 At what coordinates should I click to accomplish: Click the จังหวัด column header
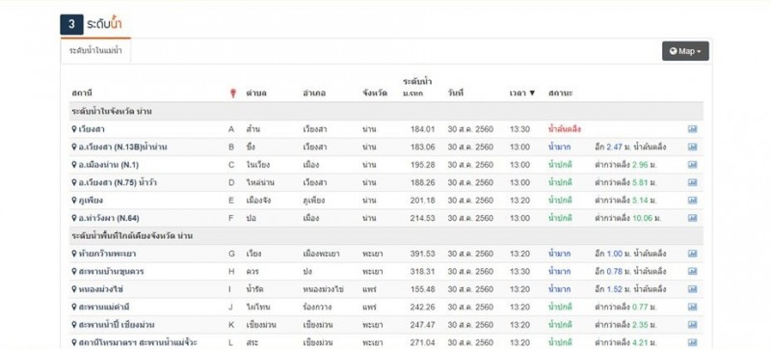pos(374,93)
